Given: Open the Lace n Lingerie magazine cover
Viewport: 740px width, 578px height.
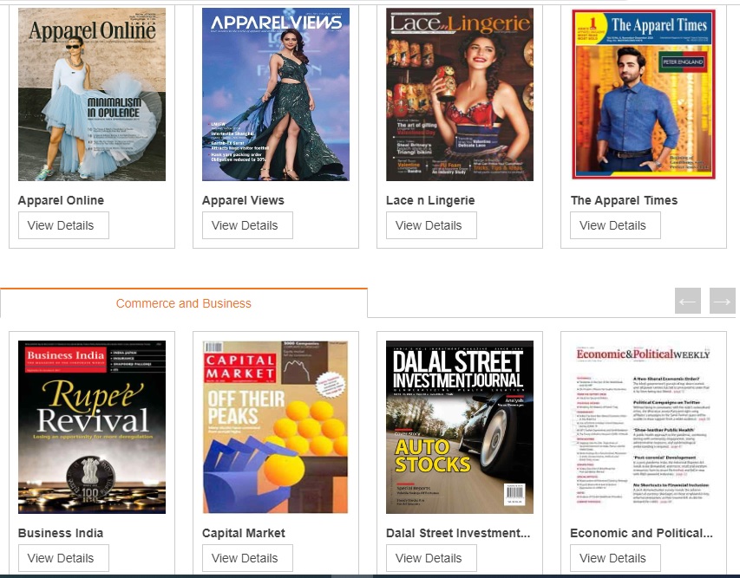Looking at the screenshot, I should point(460,94).
